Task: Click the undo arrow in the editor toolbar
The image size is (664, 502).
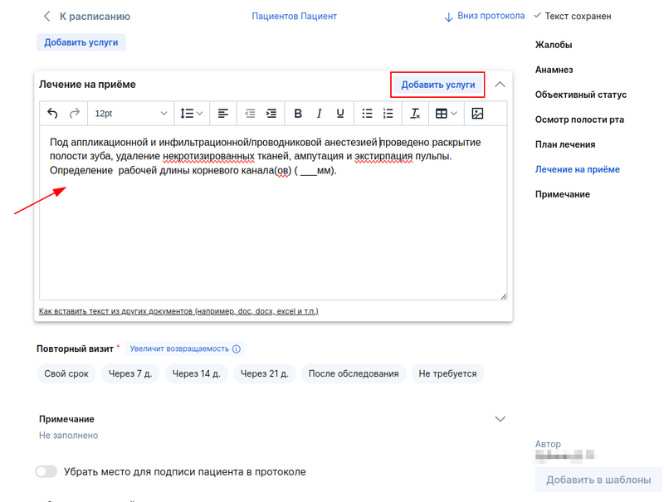Action: coord(52,114)
